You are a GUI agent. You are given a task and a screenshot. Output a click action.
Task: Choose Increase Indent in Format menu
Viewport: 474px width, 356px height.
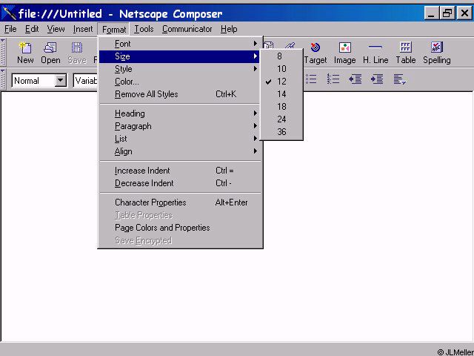(180, 171)
